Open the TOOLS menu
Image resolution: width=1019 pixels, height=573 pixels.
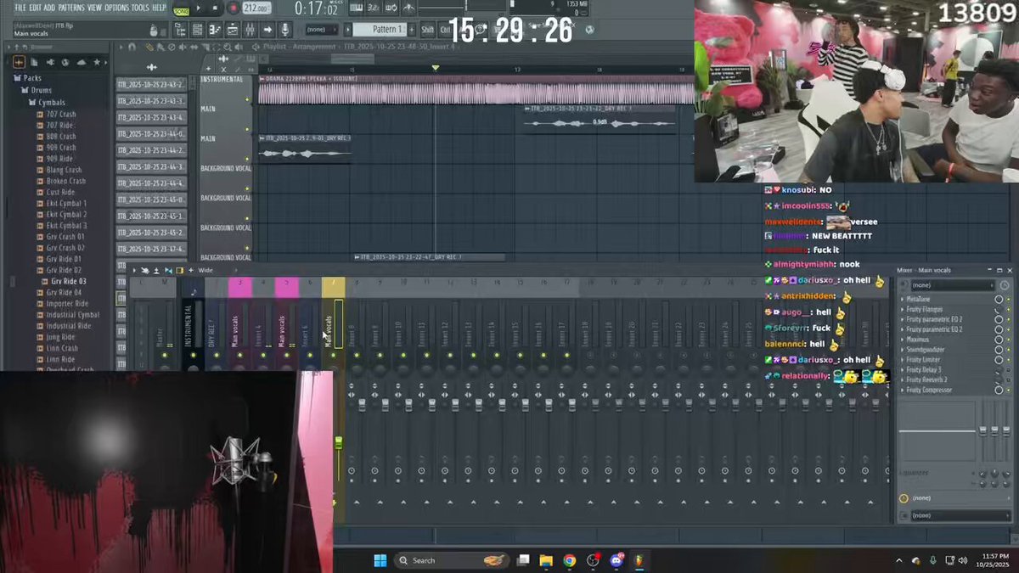pos(140,8)
